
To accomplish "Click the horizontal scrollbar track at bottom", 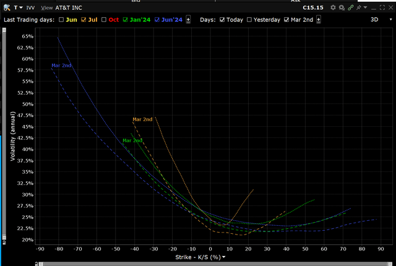I will point(215,264).
